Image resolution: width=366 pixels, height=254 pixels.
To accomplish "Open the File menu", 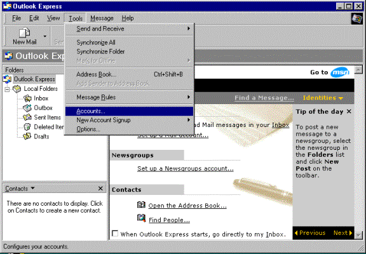I will pyautogui.click(x=17, y=18).
